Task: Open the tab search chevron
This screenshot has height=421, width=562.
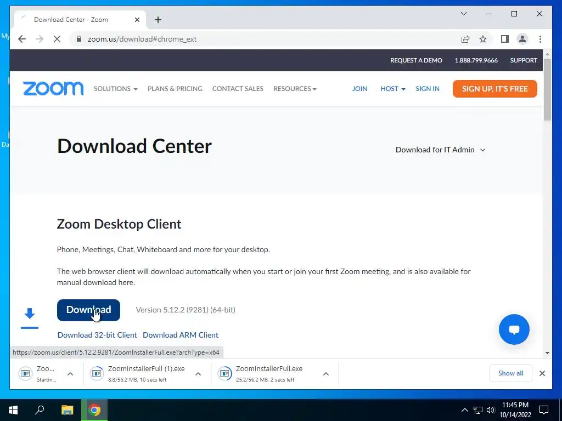Action: (463, 14)
